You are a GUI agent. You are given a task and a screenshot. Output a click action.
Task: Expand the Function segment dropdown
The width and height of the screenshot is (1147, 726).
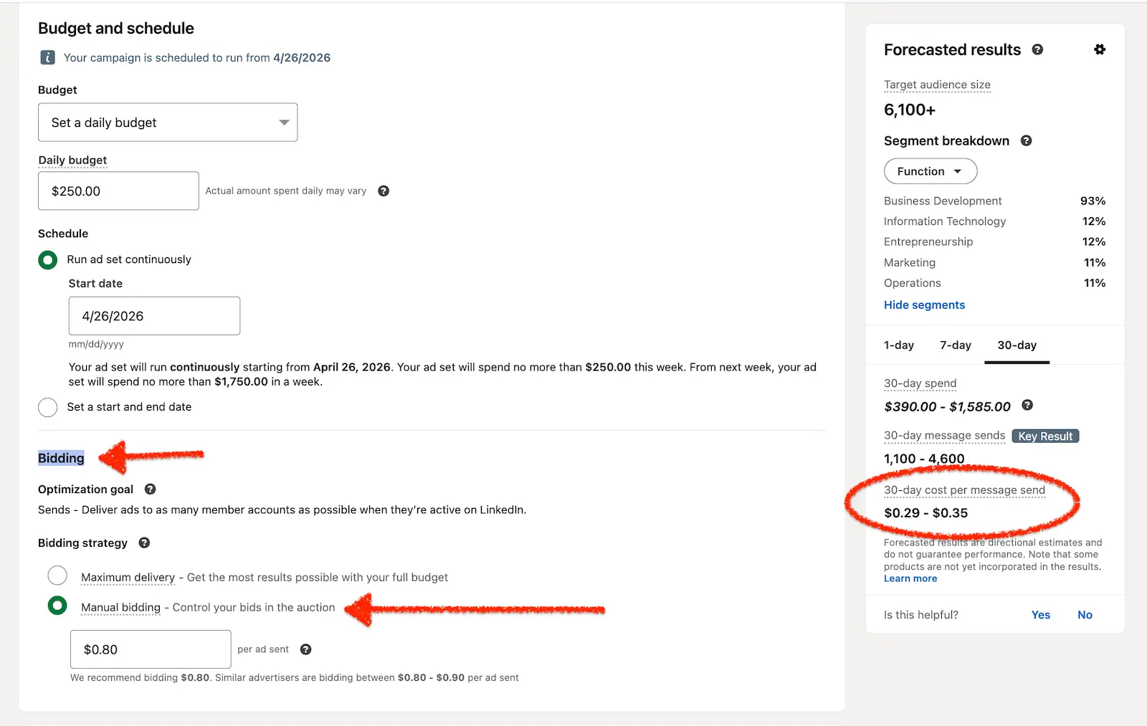point(930,171)
